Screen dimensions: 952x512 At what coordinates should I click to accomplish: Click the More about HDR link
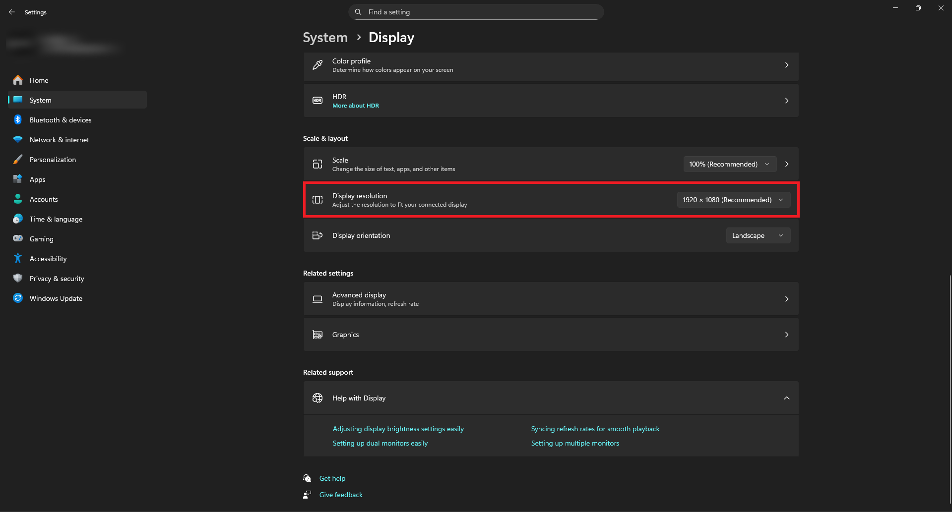356,106
